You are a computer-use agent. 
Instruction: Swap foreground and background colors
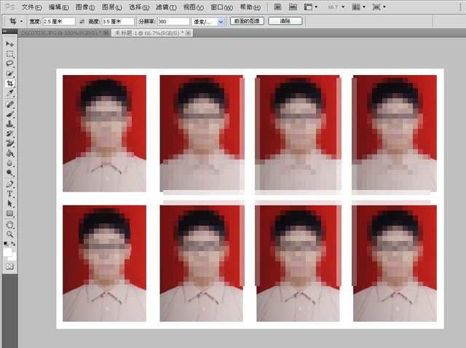13,244
